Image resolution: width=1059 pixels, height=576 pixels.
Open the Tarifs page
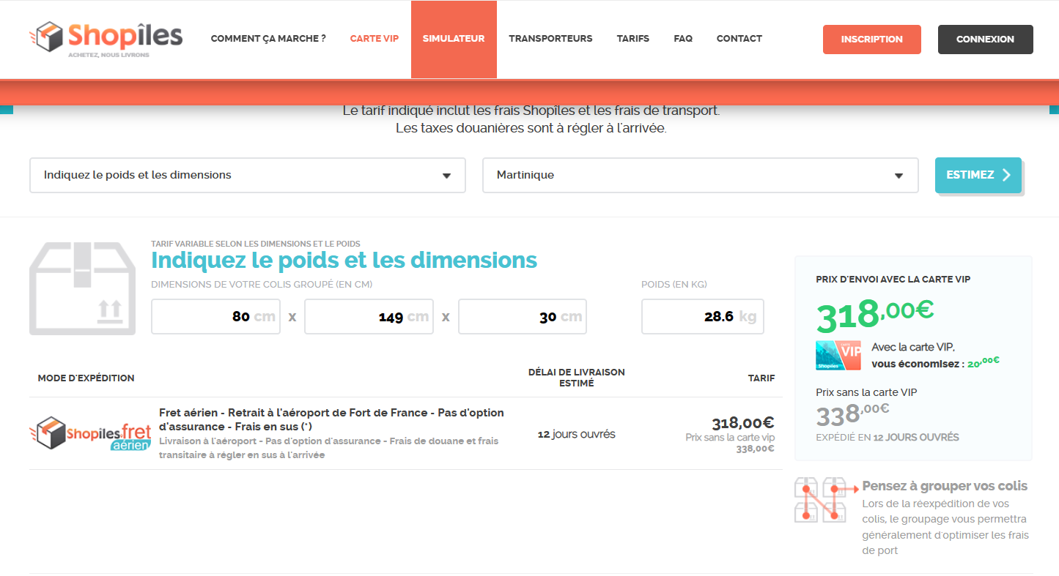633,39
